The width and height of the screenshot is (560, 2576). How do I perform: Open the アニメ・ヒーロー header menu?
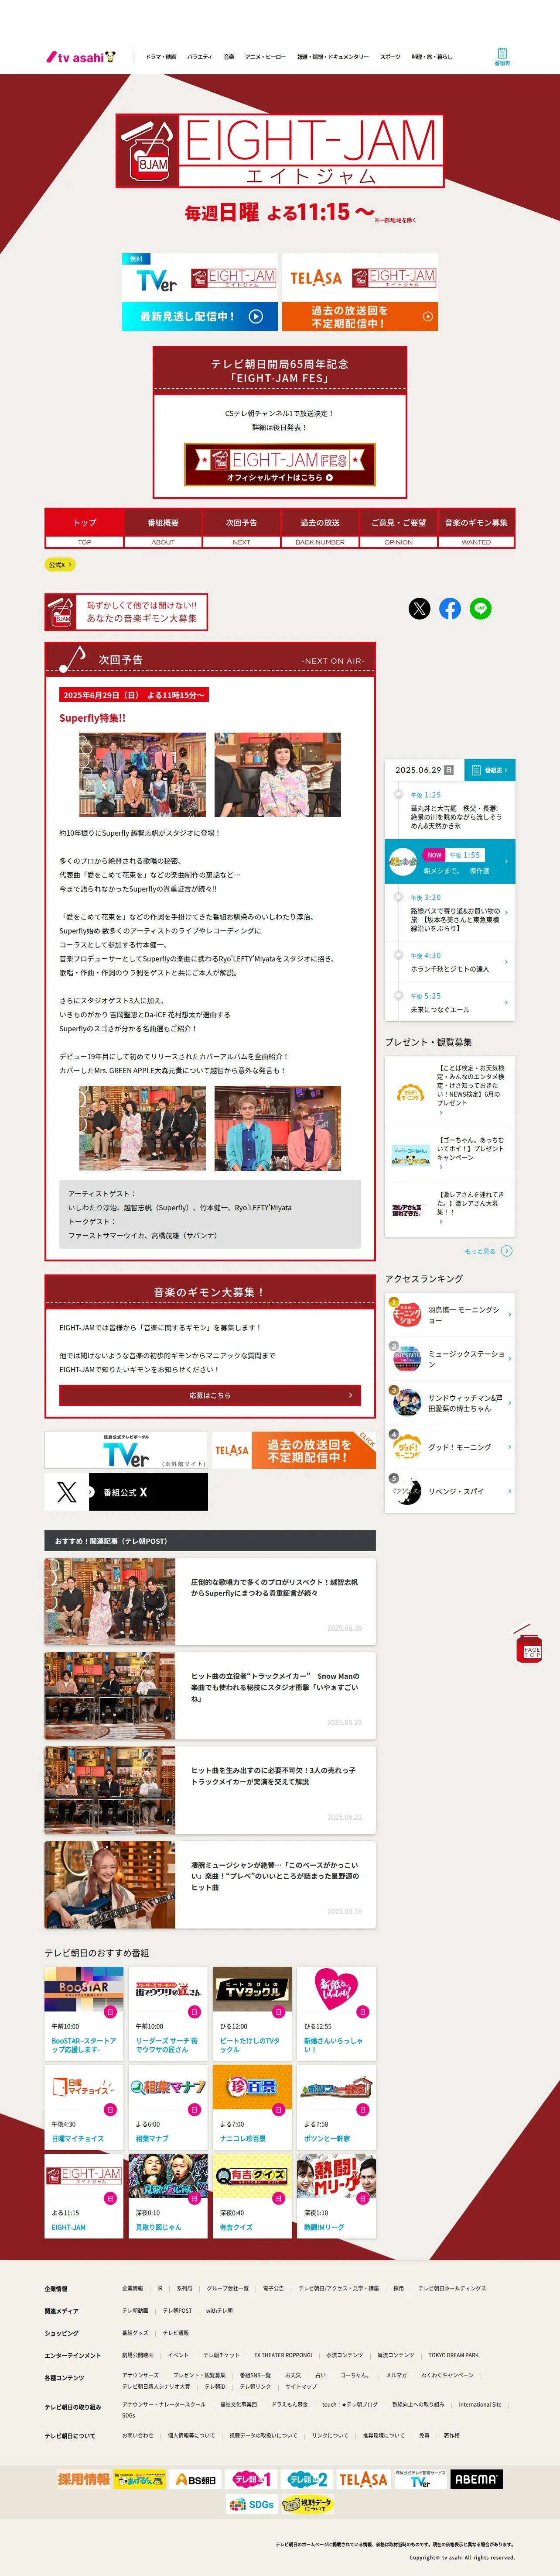click(266, 57)
